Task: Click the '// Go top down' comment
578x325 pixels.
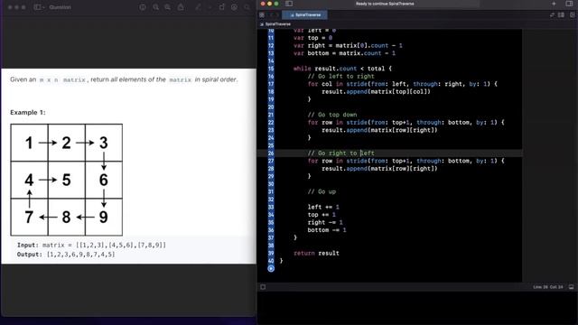Action: [332, 115]
